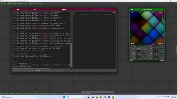Click the Code label in output panel
177x99 pixels.
[113, 12]
